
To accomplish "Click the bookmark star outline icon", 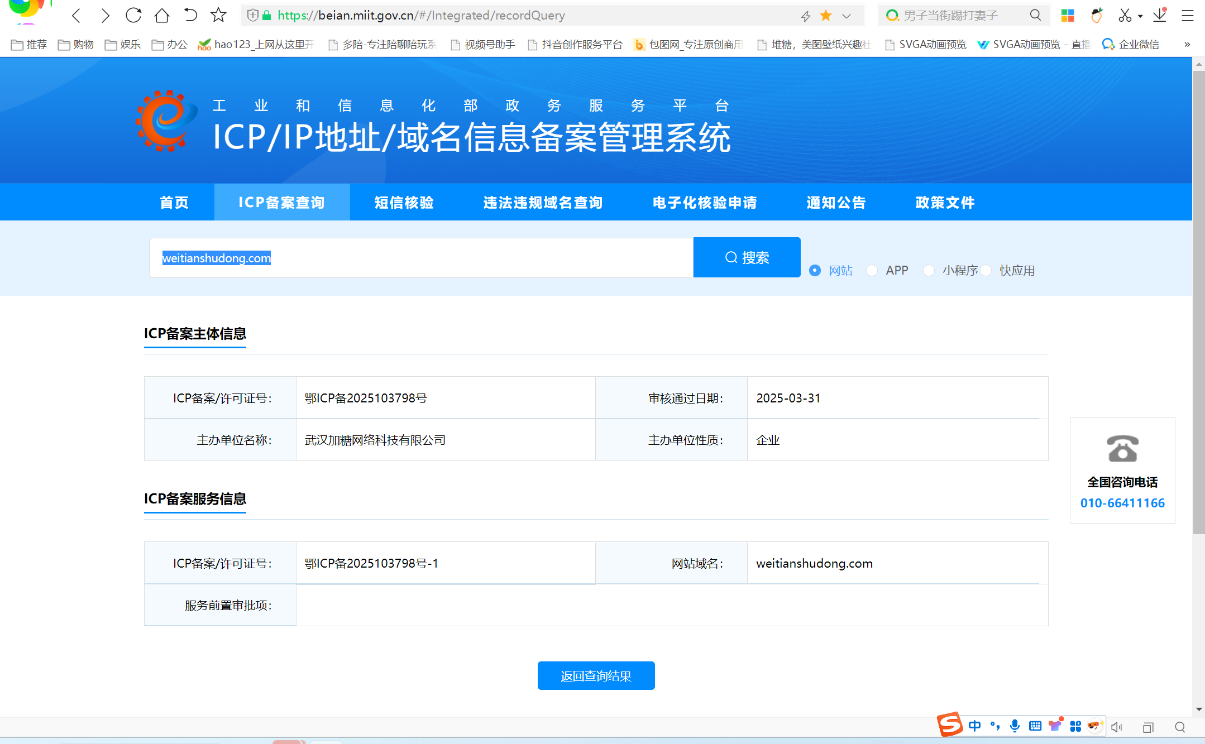I will [x=218, y=15].
